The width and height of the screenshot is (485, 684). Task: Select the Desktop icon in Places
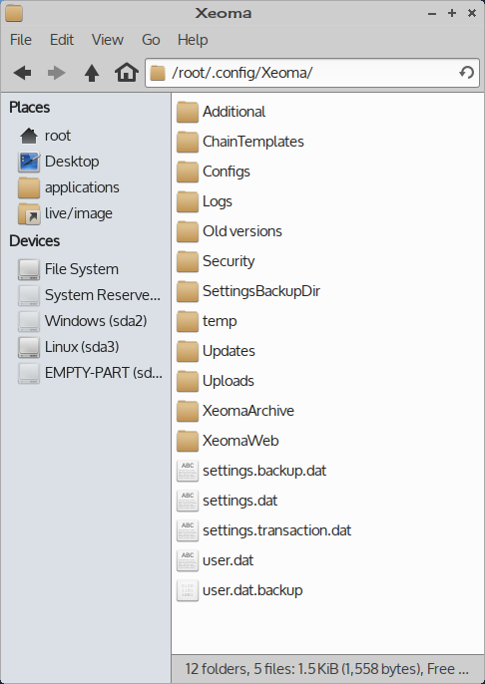tap(29, 162)
